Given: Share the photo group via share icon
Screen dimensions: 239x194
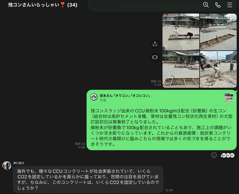Looking at the screenshot, I should [x=155, y=44].
